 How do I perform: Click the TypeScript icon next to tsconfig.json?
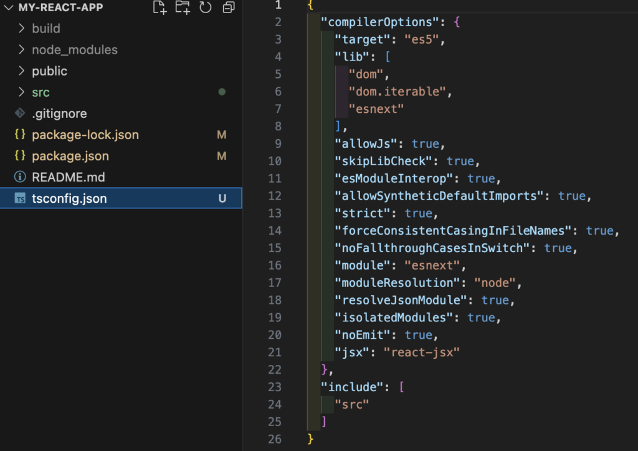pyautogui.click(x=21, y=198)
